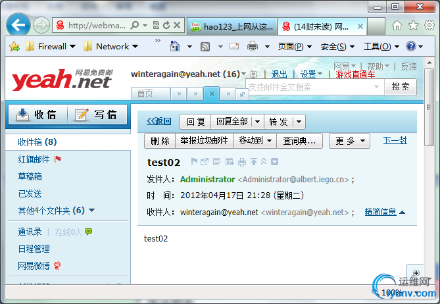Click the RSS feeds icon in command bar
The height and width of the screenshot is (304, 440).
(205, 46)
